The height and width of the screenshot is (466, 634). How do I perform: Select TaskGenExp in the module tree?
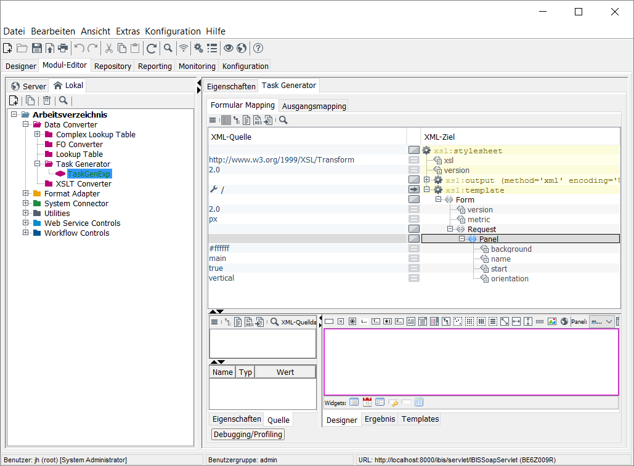point(89,174)
